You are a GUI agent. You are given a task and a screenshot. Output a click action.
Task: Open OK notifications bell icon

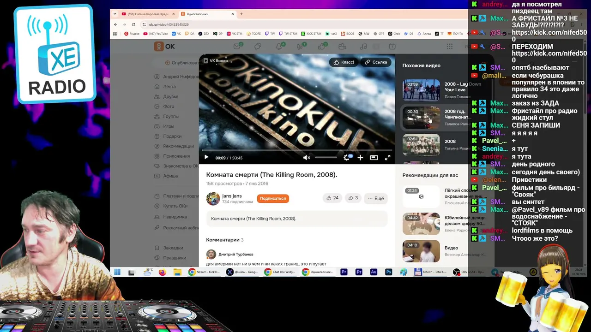click(x=279, y=46)
